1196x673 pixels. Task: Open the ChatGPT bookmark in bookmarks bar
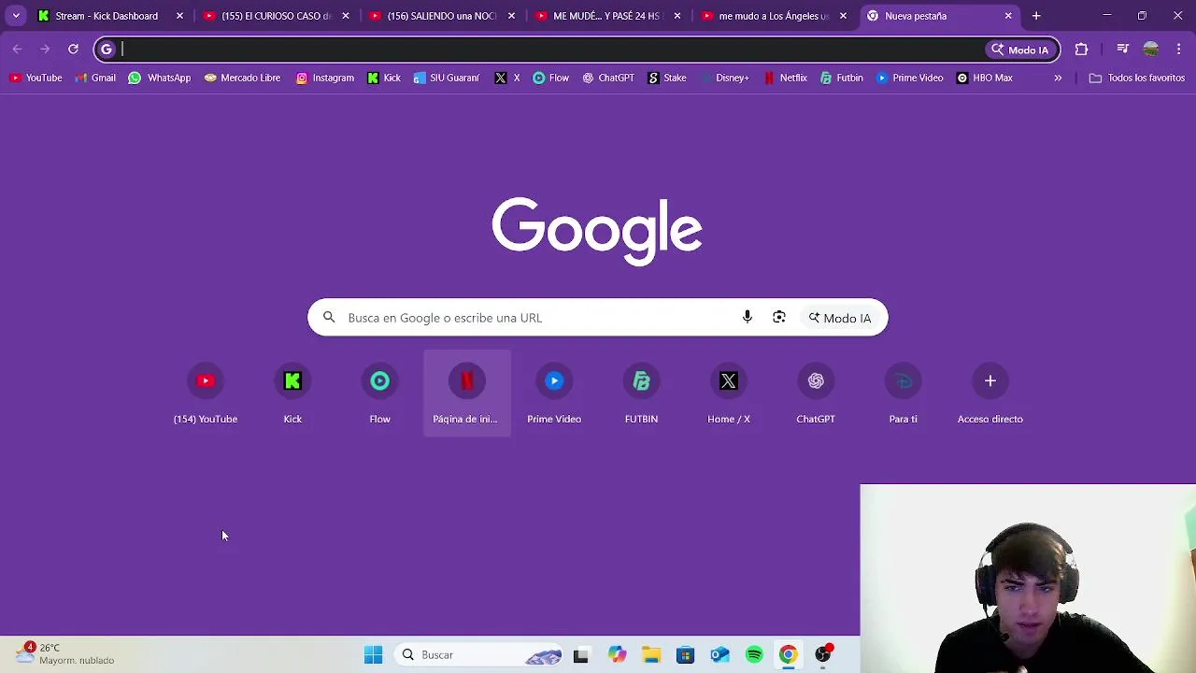[608, 78]
